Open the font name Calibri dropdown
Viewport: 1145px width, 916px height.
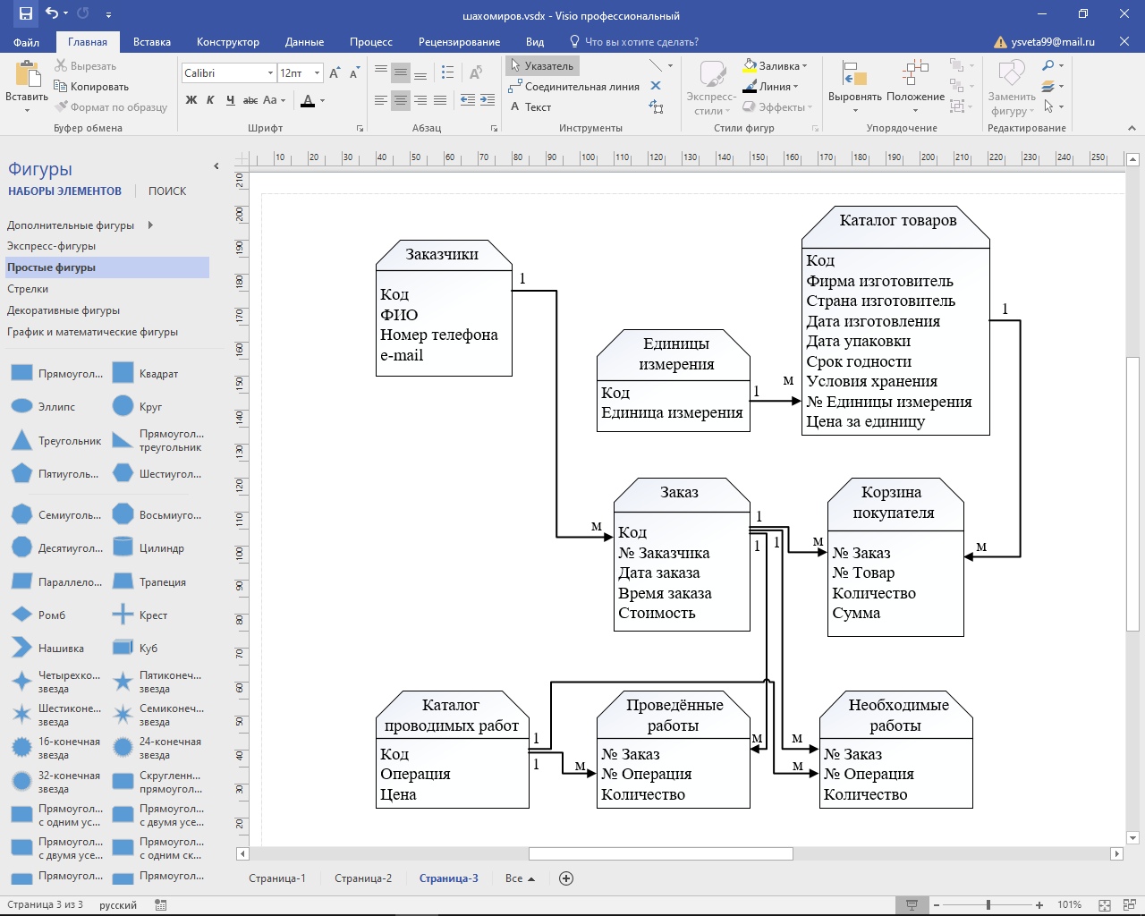(270, 73)
